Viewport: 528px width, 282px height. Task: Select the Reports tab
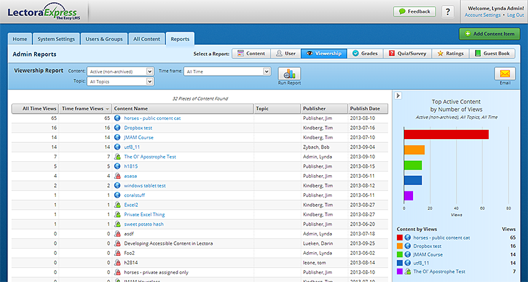pos(180,39)
